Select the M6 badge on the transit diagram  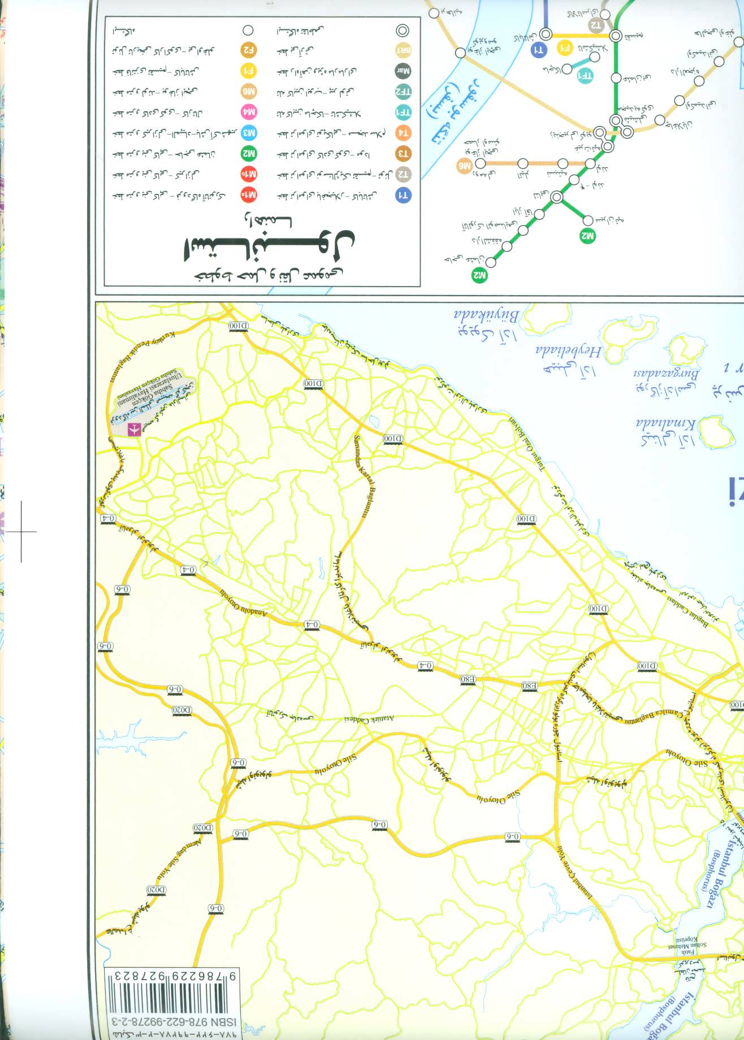coord(464,166)
